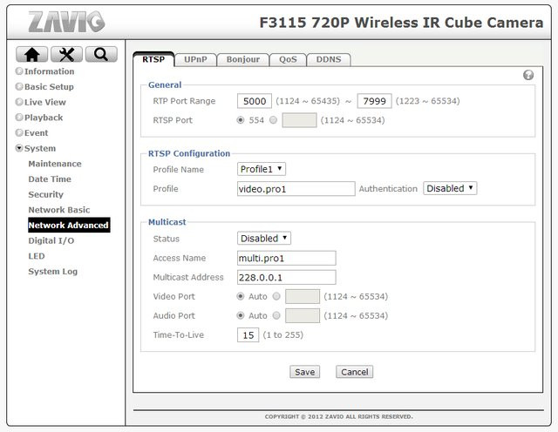Expand the Playback section
This screenshot has height=432, width=558.
click(39, 118)
